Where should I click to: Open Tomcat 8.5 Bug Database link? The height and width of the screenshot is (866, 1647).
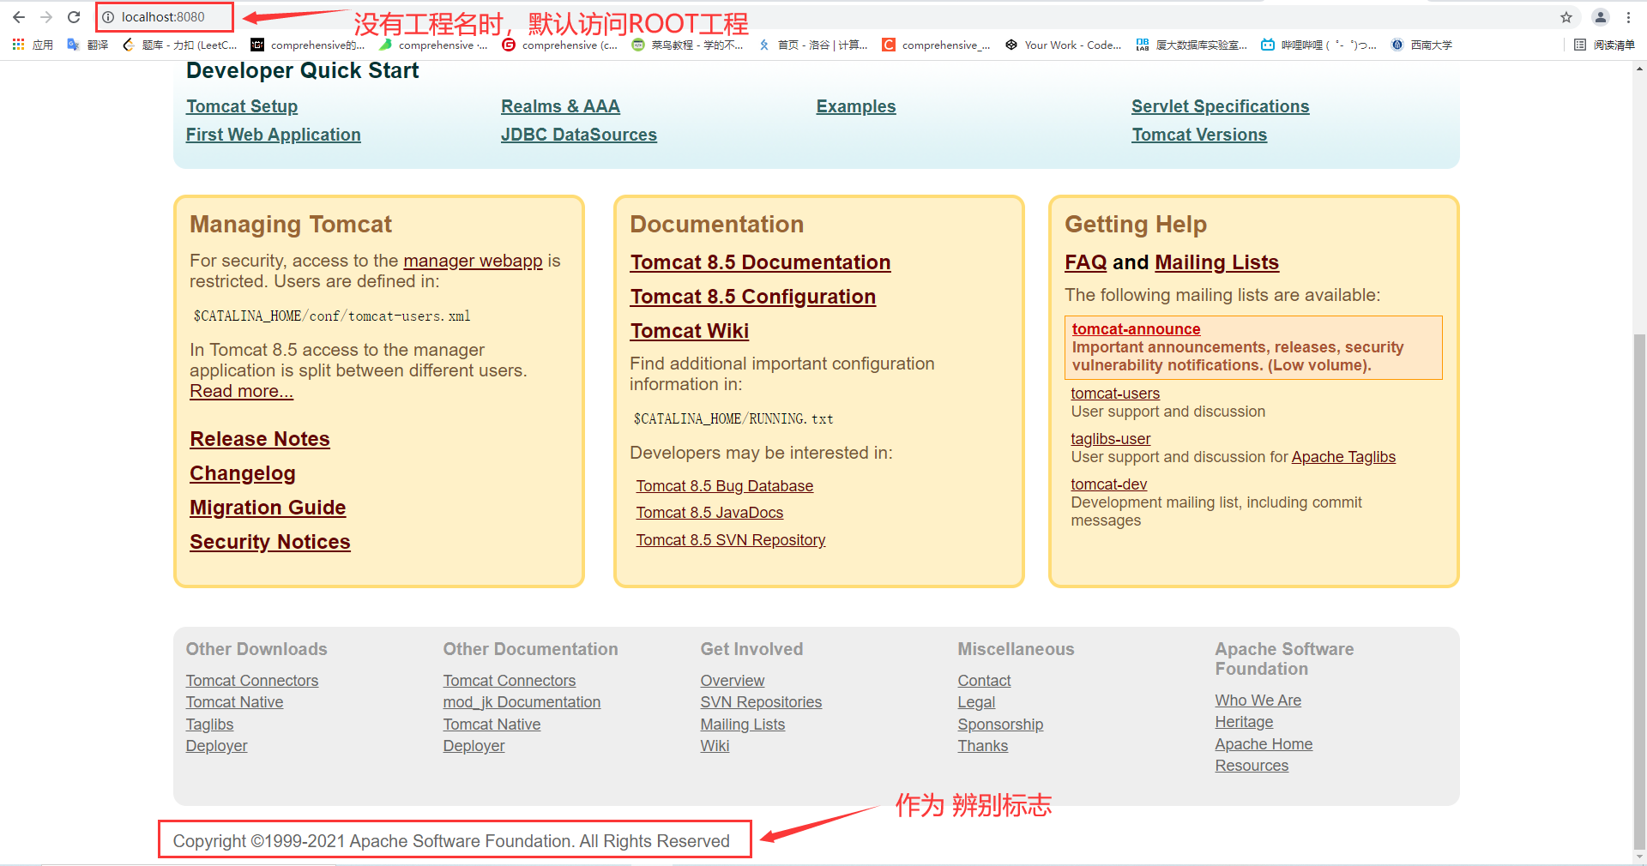[x=725, y=486]
